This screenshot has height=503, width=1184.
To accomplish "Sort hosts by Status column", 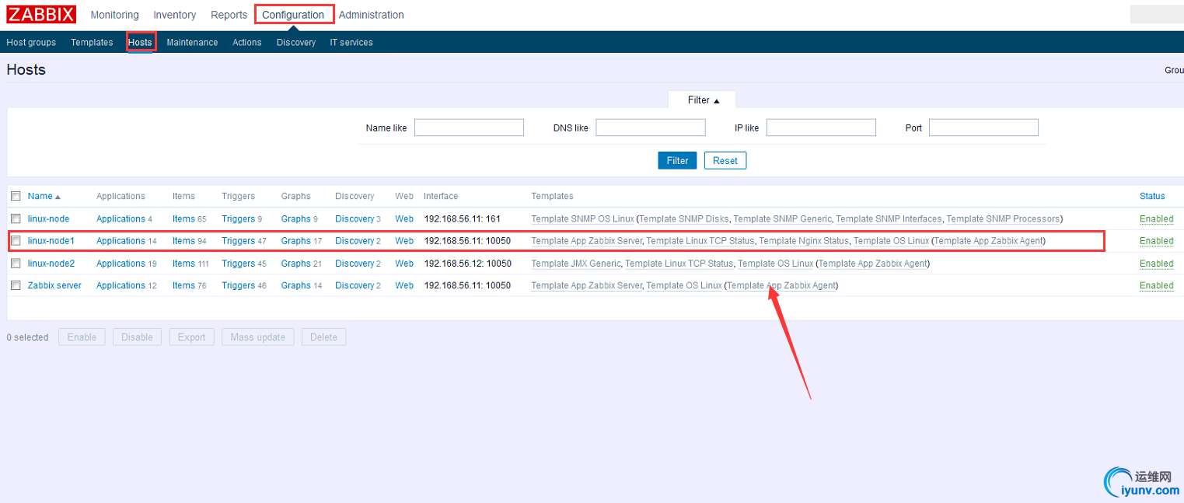I will pyautogui.click(x=1152, y=196).
